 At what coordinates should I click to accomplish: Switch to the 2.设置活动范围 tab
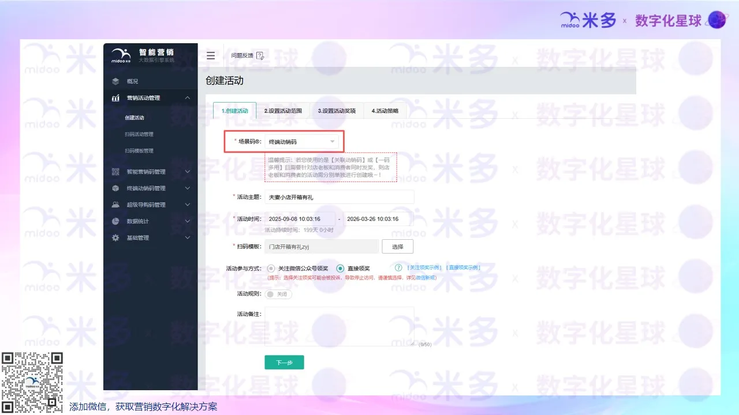(x=283, y=110)
